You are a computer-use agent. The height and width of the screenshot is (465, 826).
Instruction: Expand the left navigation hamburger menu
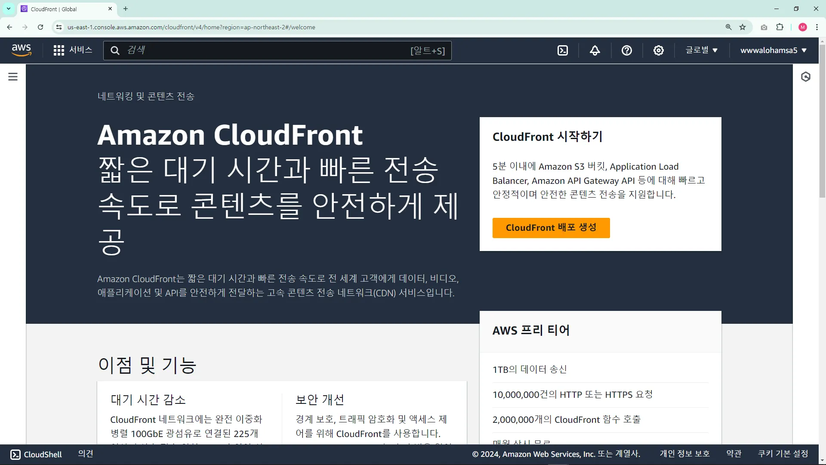pos(13,77)
